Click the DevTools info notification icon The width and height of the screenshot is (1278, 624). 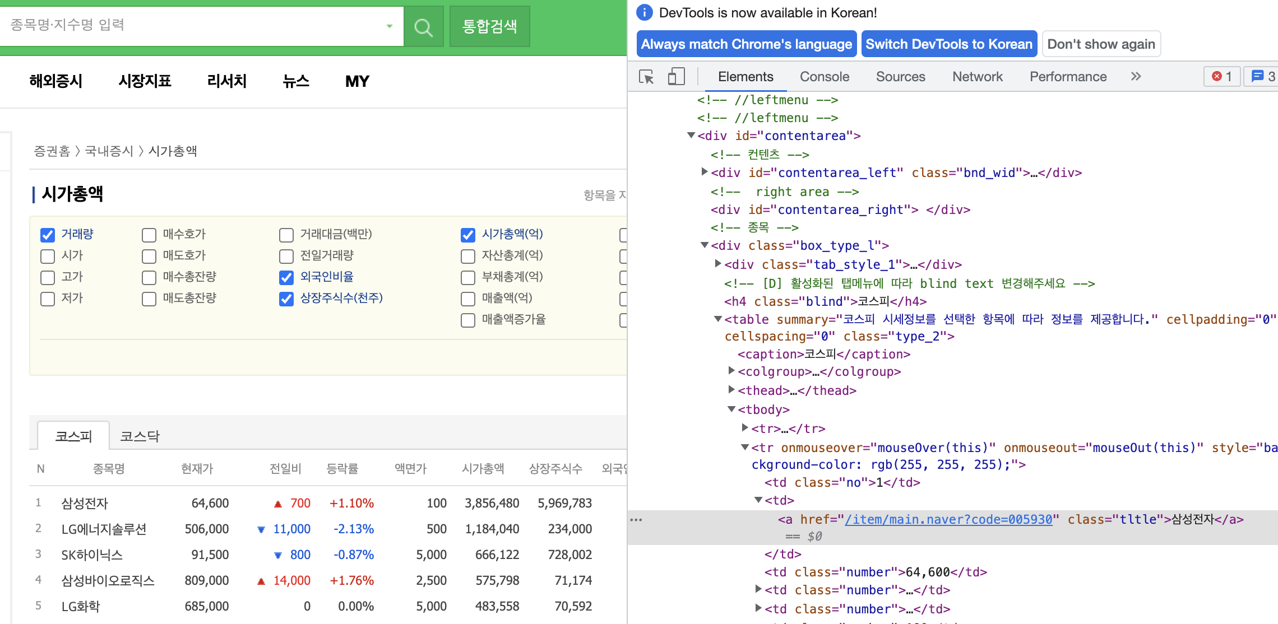(x=645, y=12)
